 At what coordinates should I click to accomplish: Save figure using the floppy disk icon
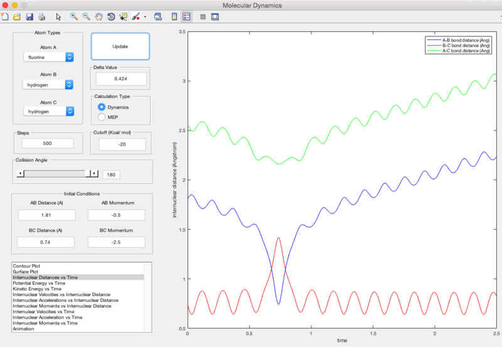click(x=29, y=17)
